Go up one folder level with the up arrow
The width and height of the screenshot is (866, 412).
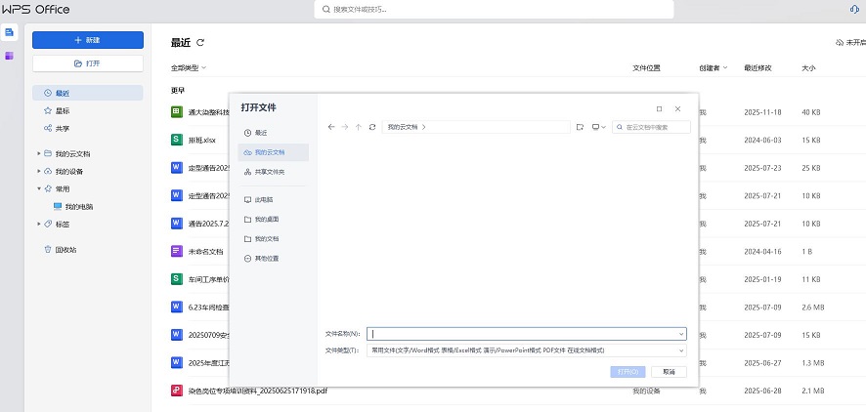[x=359, y=127]
